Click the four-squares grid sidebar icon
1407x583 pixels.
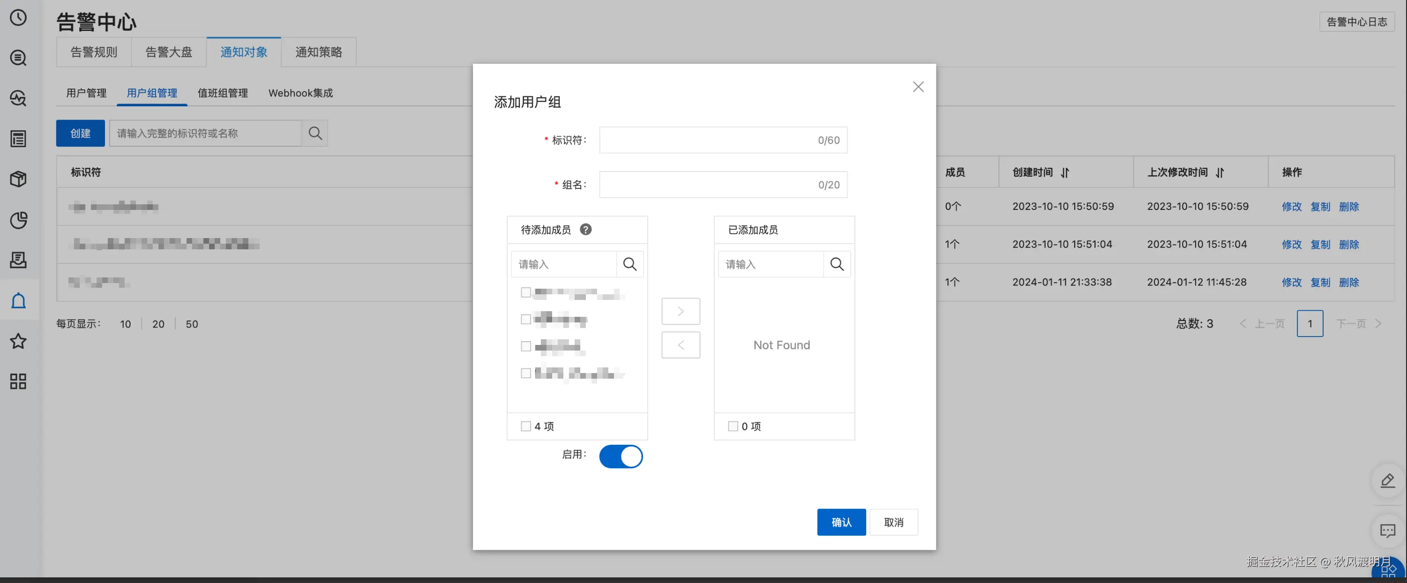pyautogui.click(x=19, y=381)
